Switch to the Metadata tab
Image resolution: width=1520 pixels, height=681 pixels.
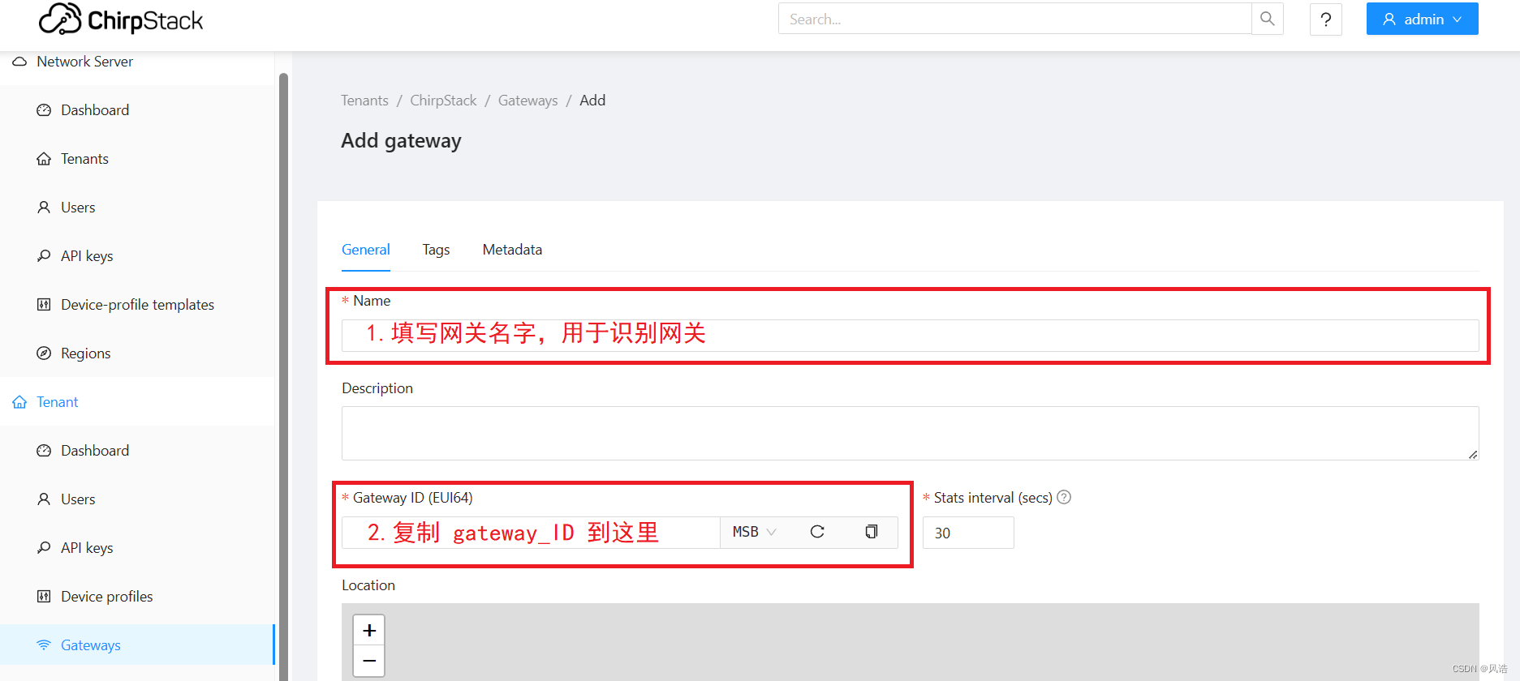(x=512, y=250)
